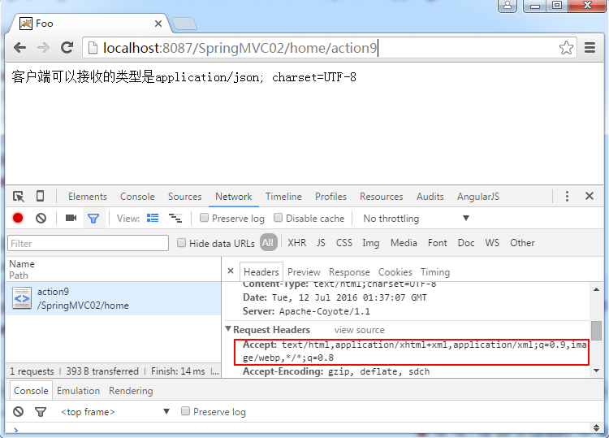Image resolution: width=609 pixels, height=438 pixels.
Task: Filter requests by Other
Action: [x=522, y=243]
